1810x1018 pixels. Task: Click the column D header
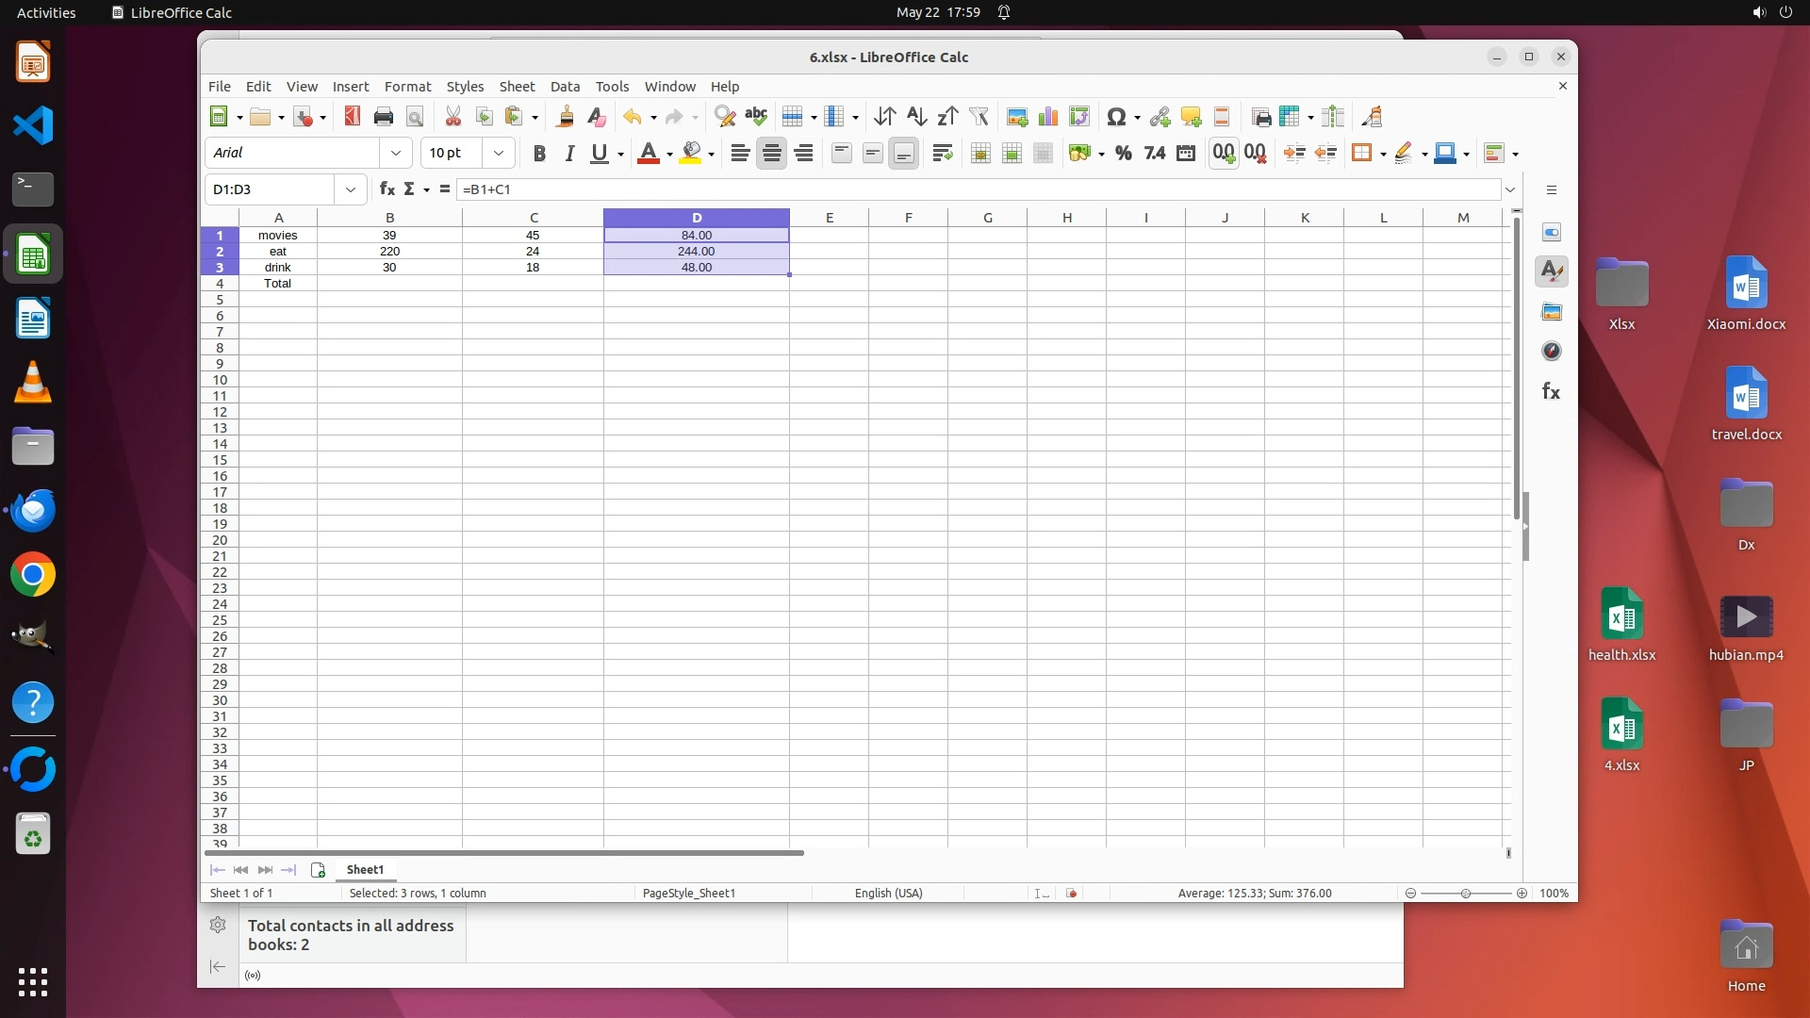click(x=696, y=218)
